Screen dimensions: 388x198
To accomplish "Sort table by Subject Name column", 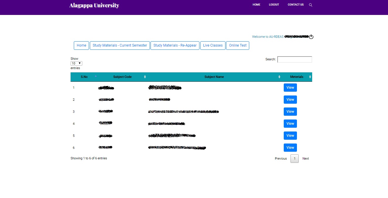I will [214, 77].
